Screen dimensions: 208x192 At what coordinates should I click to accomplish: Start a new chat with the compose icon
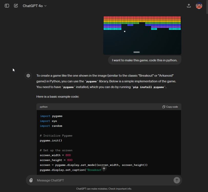click(16, 6)
